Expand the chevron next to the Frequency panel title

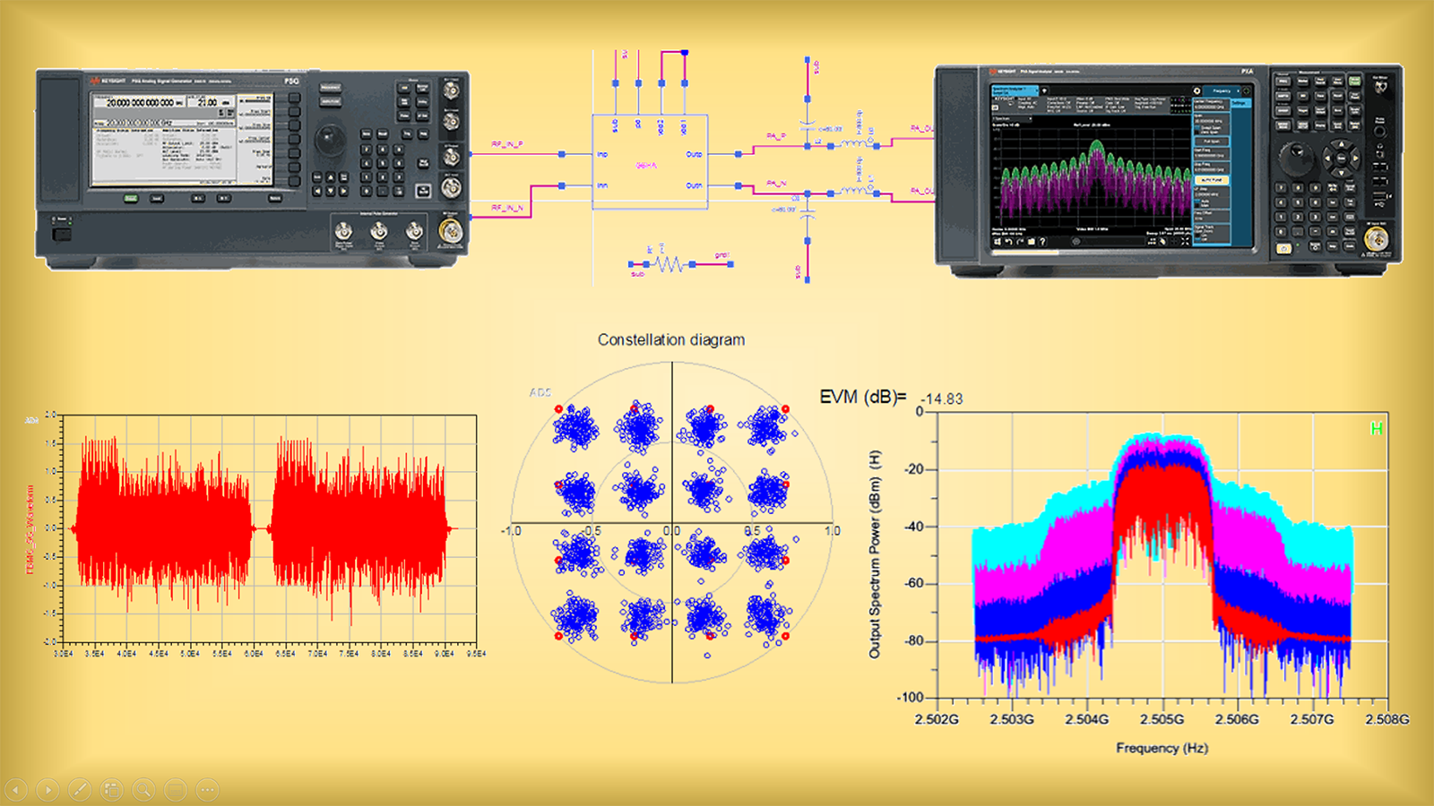[x=1238, y=91]
